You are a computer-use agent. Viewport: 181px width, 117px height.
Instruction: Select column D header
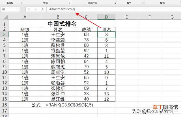[x=106, y=17]
